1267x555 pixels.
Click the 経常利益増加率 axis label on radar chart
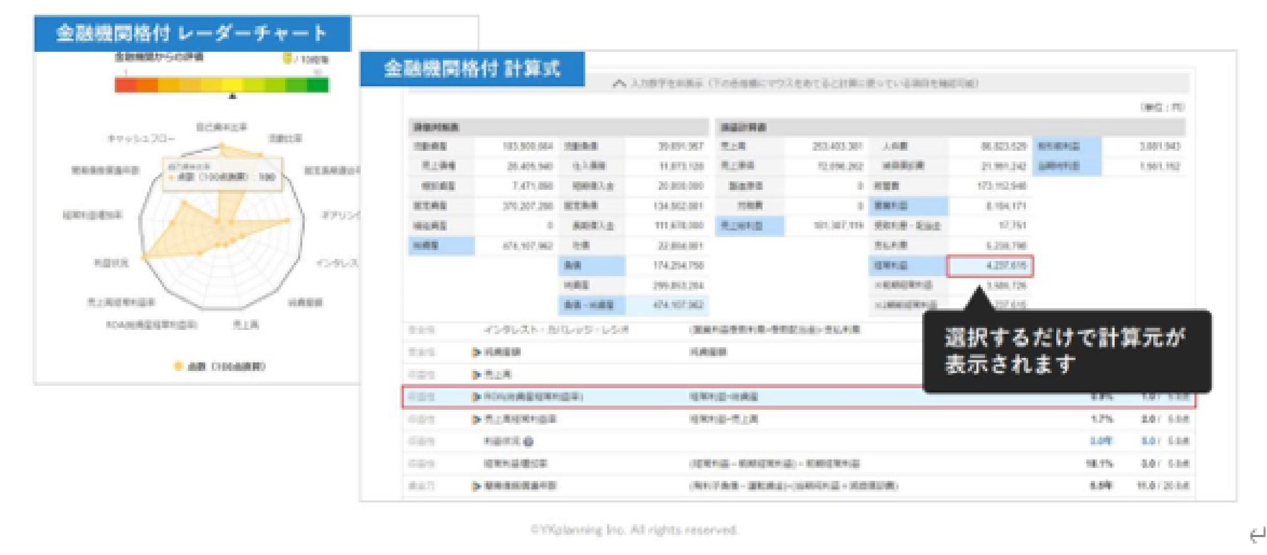click(x=92, y=215)
